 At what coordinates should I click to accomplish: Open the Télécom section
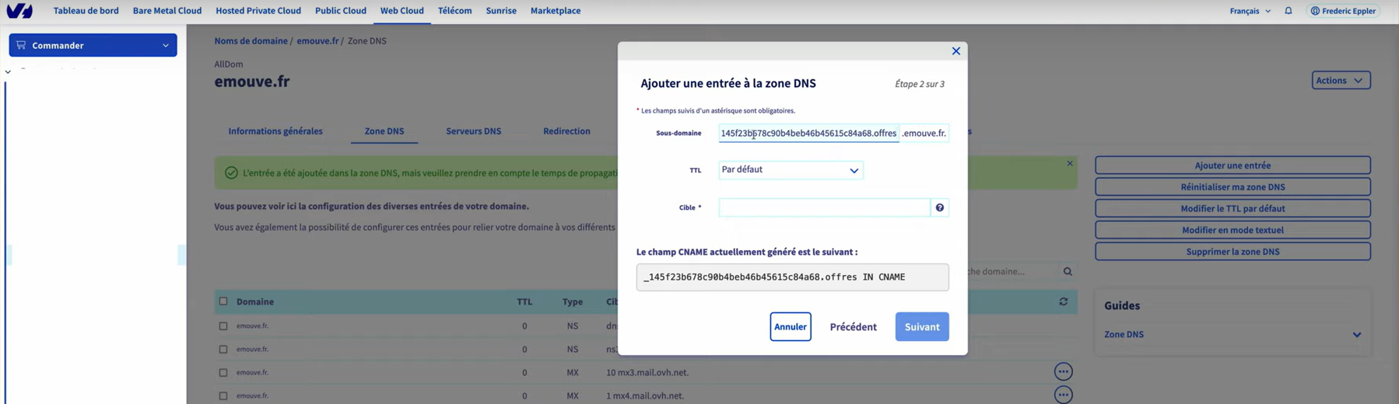point(454,11)
